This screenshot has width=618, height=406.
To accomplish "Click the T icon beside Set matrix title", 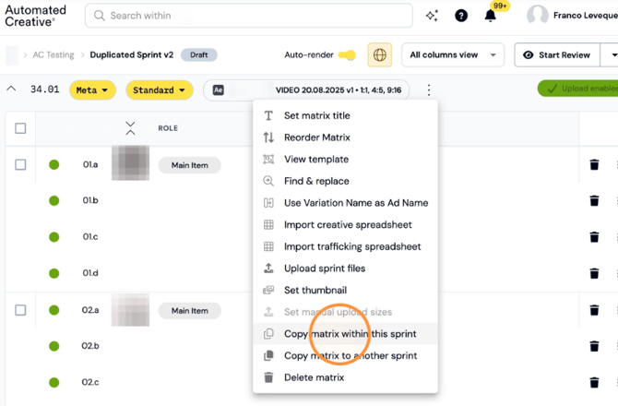I will [x=268, y=115].
